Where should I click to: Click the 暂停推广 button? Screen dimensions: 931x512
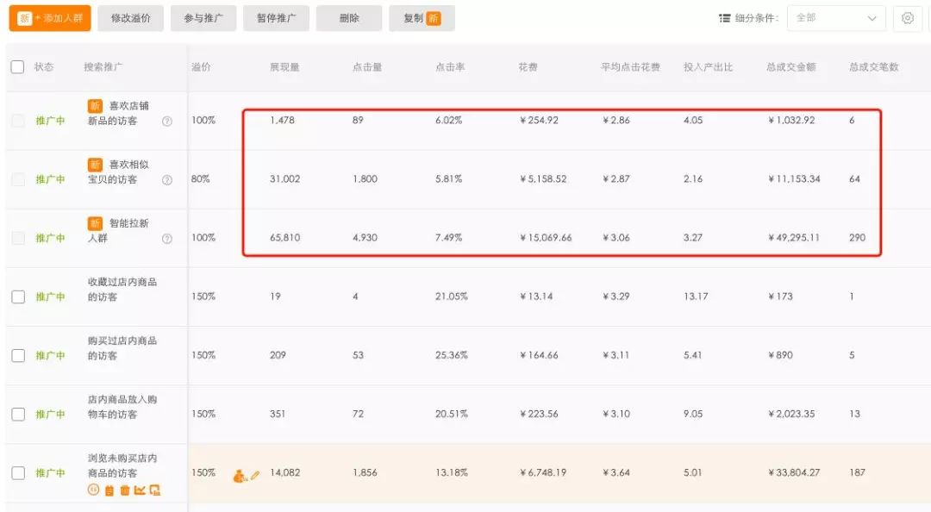click(x=276, y=18)
